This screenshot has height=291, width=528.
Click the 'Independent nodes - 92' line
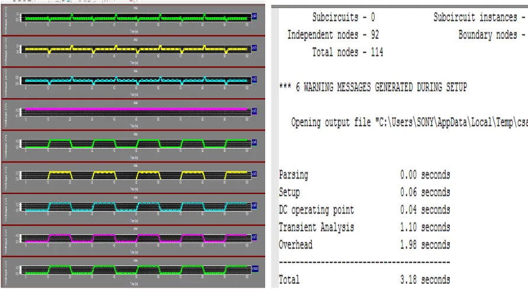pos(333,35)
